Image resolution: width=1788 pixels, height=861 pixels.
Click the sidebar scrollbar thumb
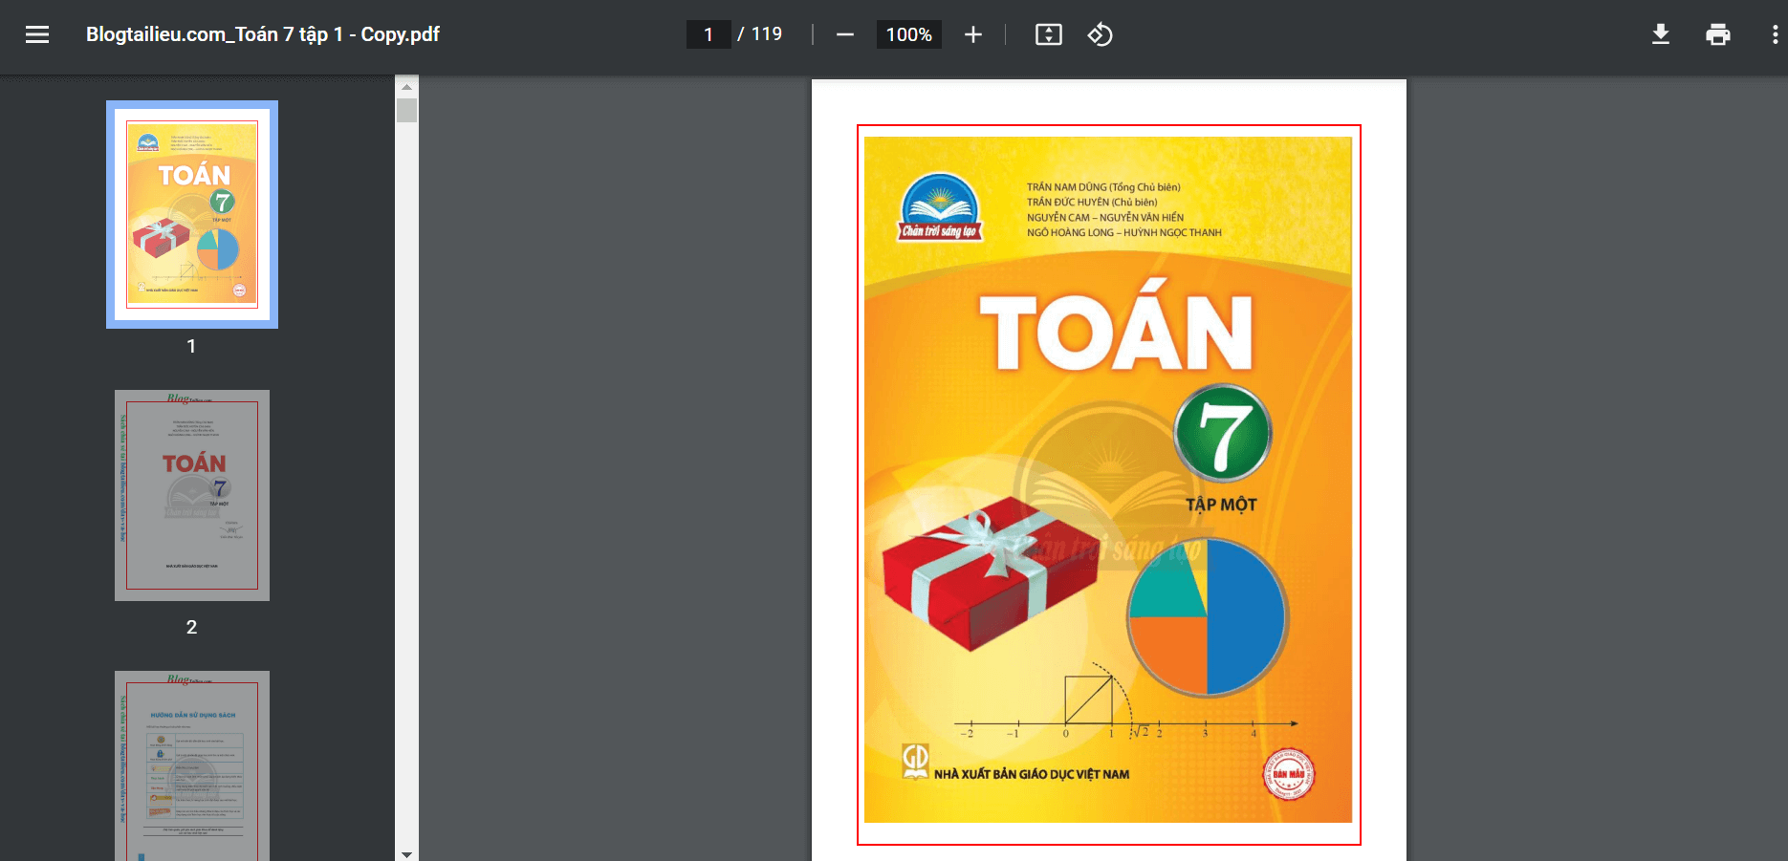point(406,110)
